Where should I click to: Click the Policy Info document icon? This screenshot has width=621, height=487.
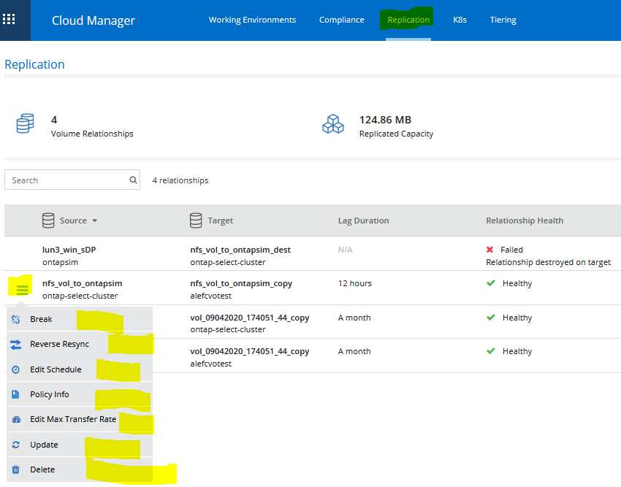point(15,394)
